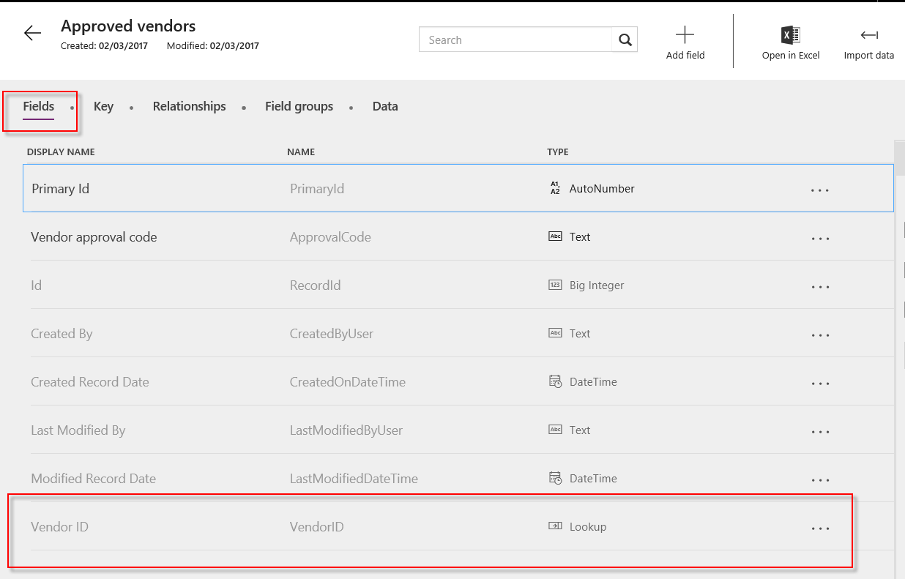
Task: Open the Relationships tab
Action: pyautogui.click(x=189, y=106)
